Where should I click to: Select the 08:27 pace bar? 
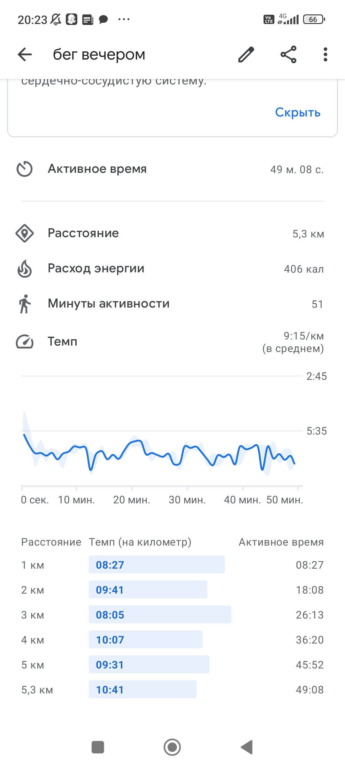[x=157, y=564]
